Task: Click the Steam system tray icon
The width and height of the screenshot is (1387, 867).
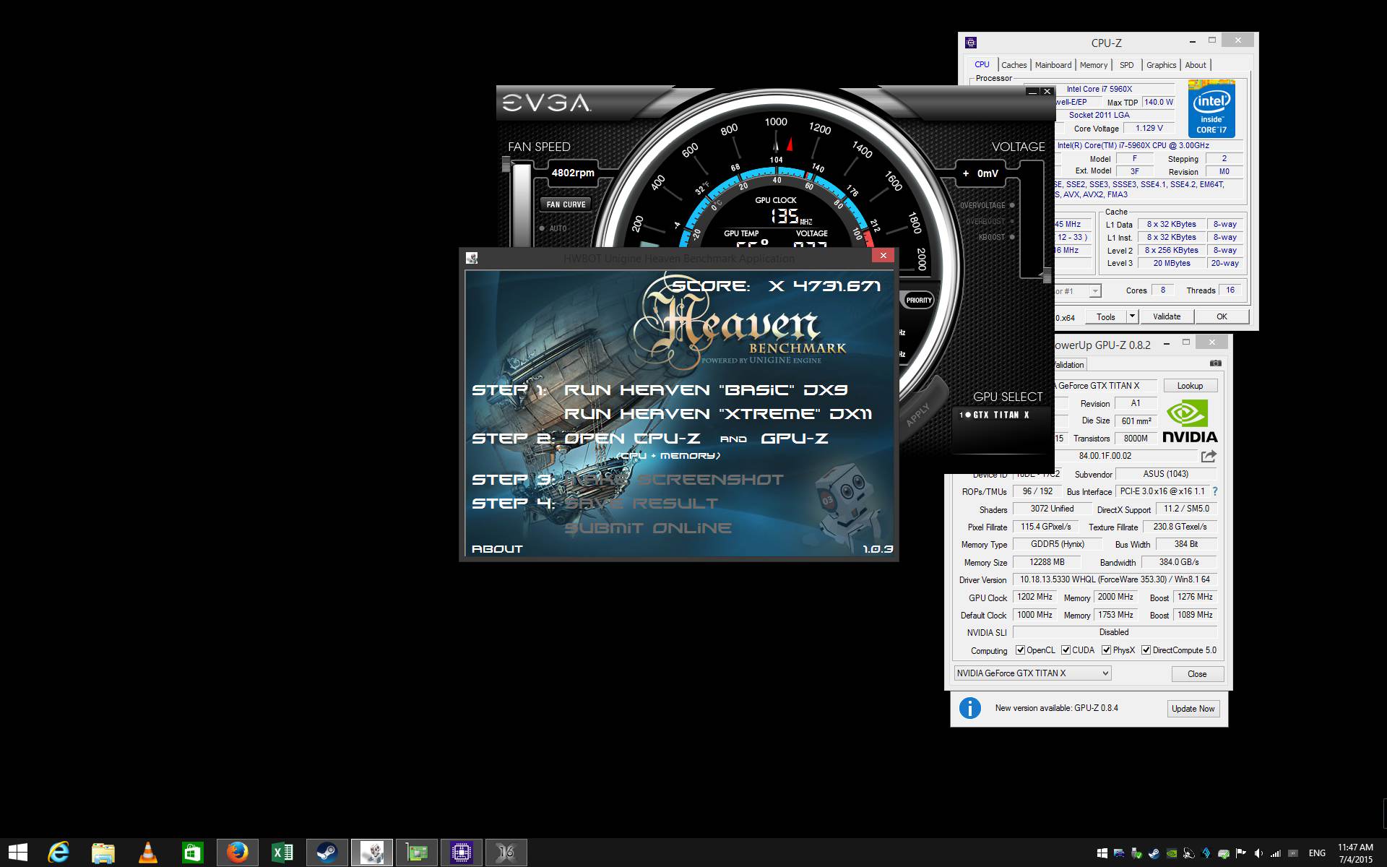Action: [1154, 853]
